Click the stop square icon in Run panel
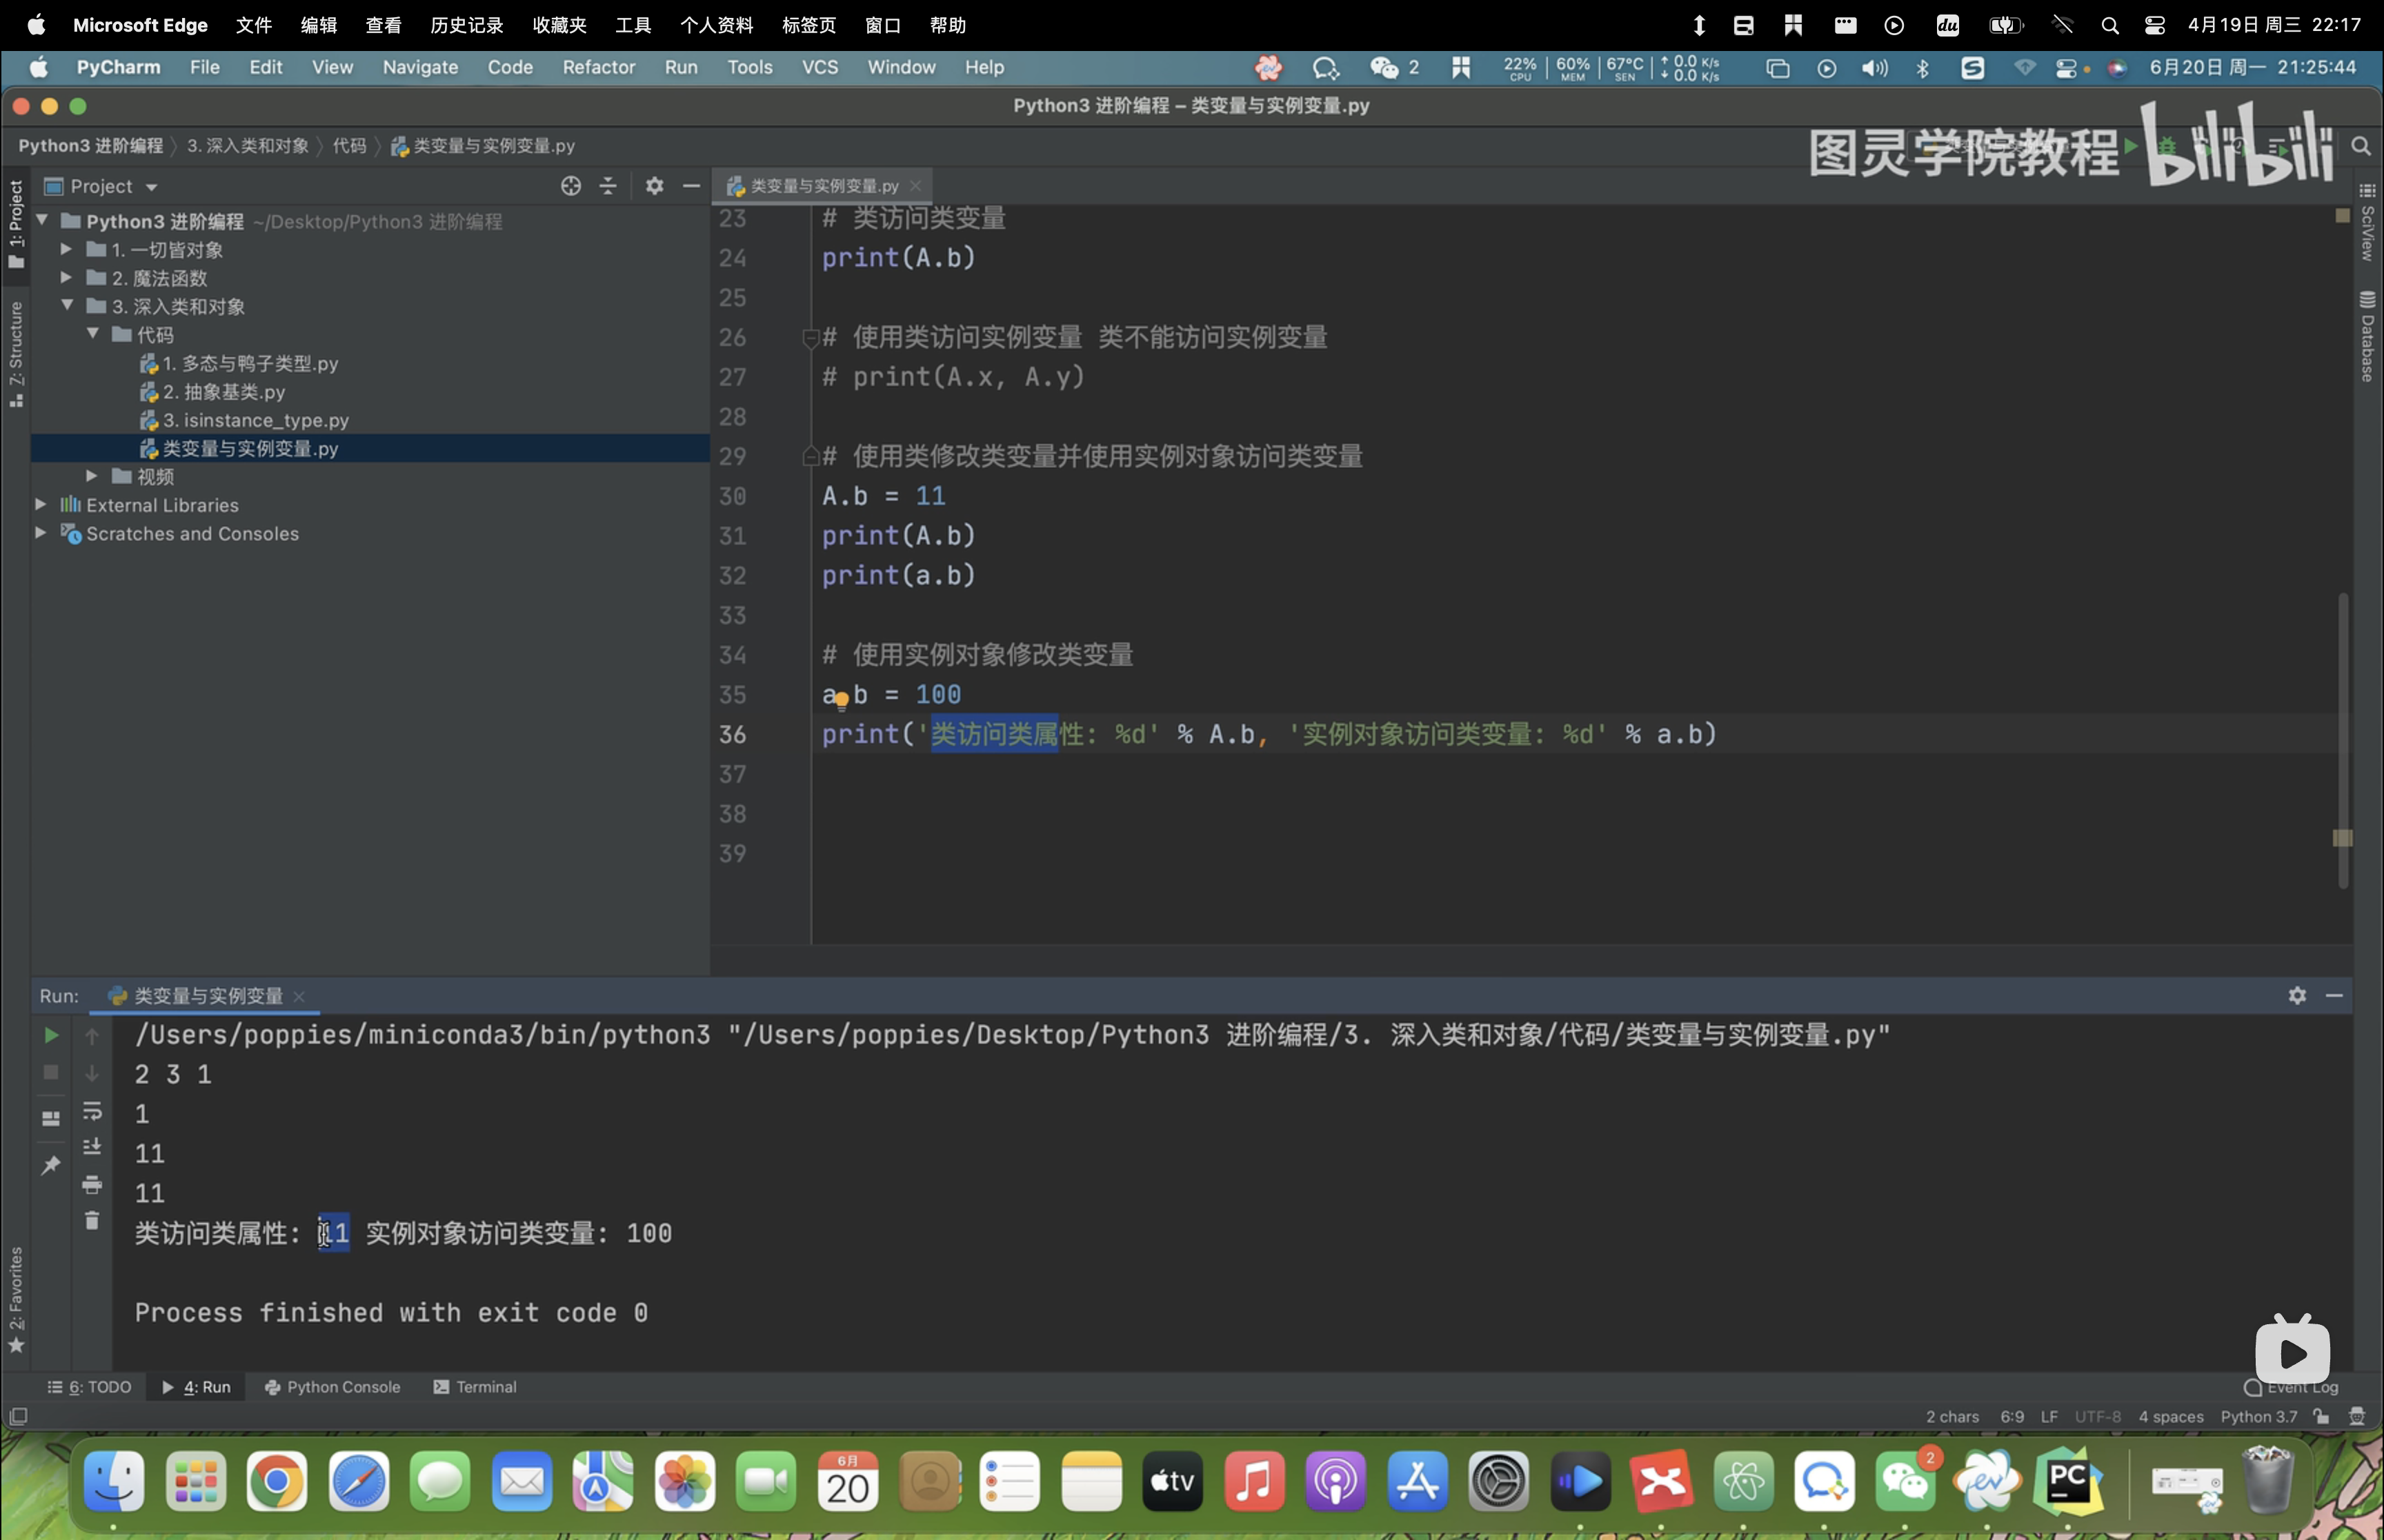Image resolution: width=2384 pixels, height=1540 pixels. (51, 1072)
